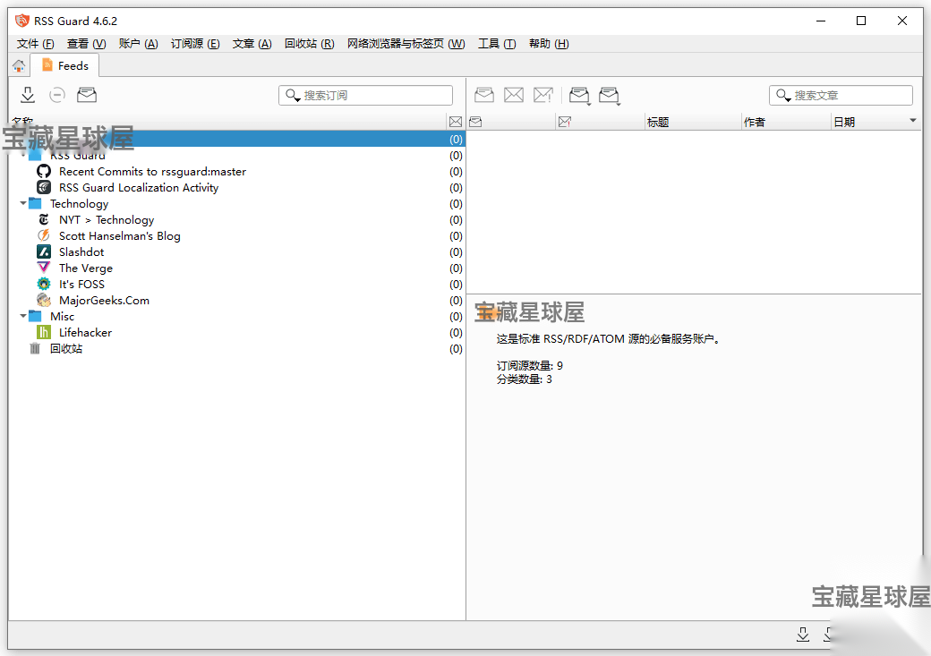
Task: Select Recent Commits to rssguard:master feed
Action: [x=236, y=172]
